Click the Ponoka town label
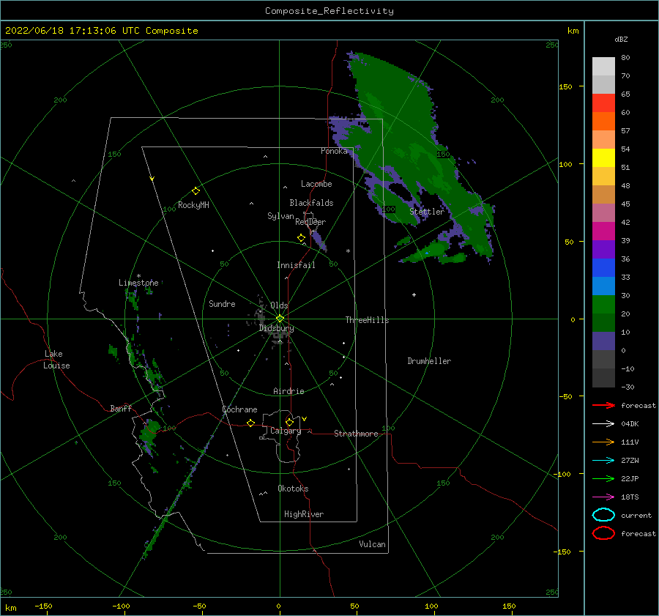This screenshot has width=659, height=616. pos(334,151)
